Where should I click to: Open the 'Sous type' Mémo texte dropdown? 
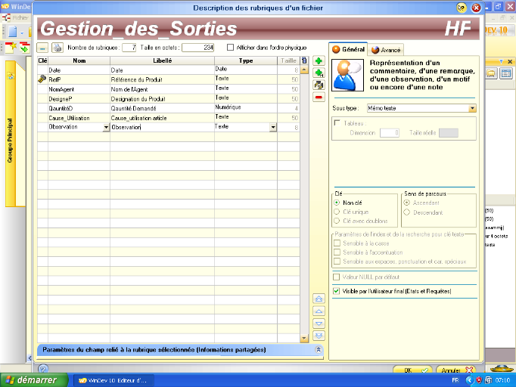point(473,108)
